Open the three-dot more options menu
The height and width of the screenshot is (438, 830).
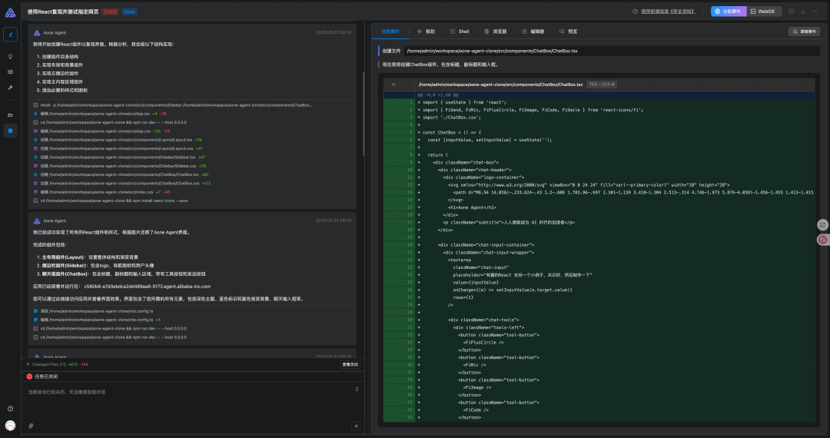[x=814, y=12]
